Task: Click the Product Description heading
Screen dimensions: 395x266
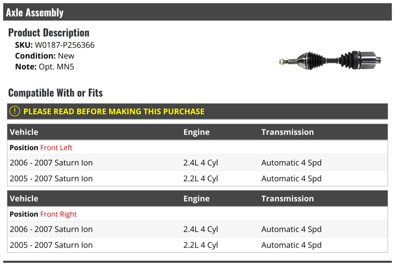Action: tap(49, 33)
